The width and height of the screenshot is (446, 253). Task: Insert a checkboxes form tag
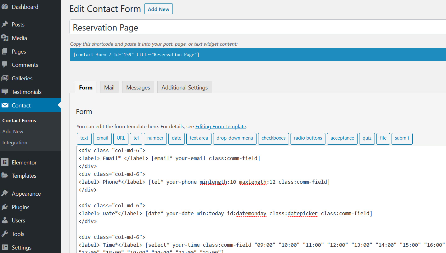coord(273,138)
